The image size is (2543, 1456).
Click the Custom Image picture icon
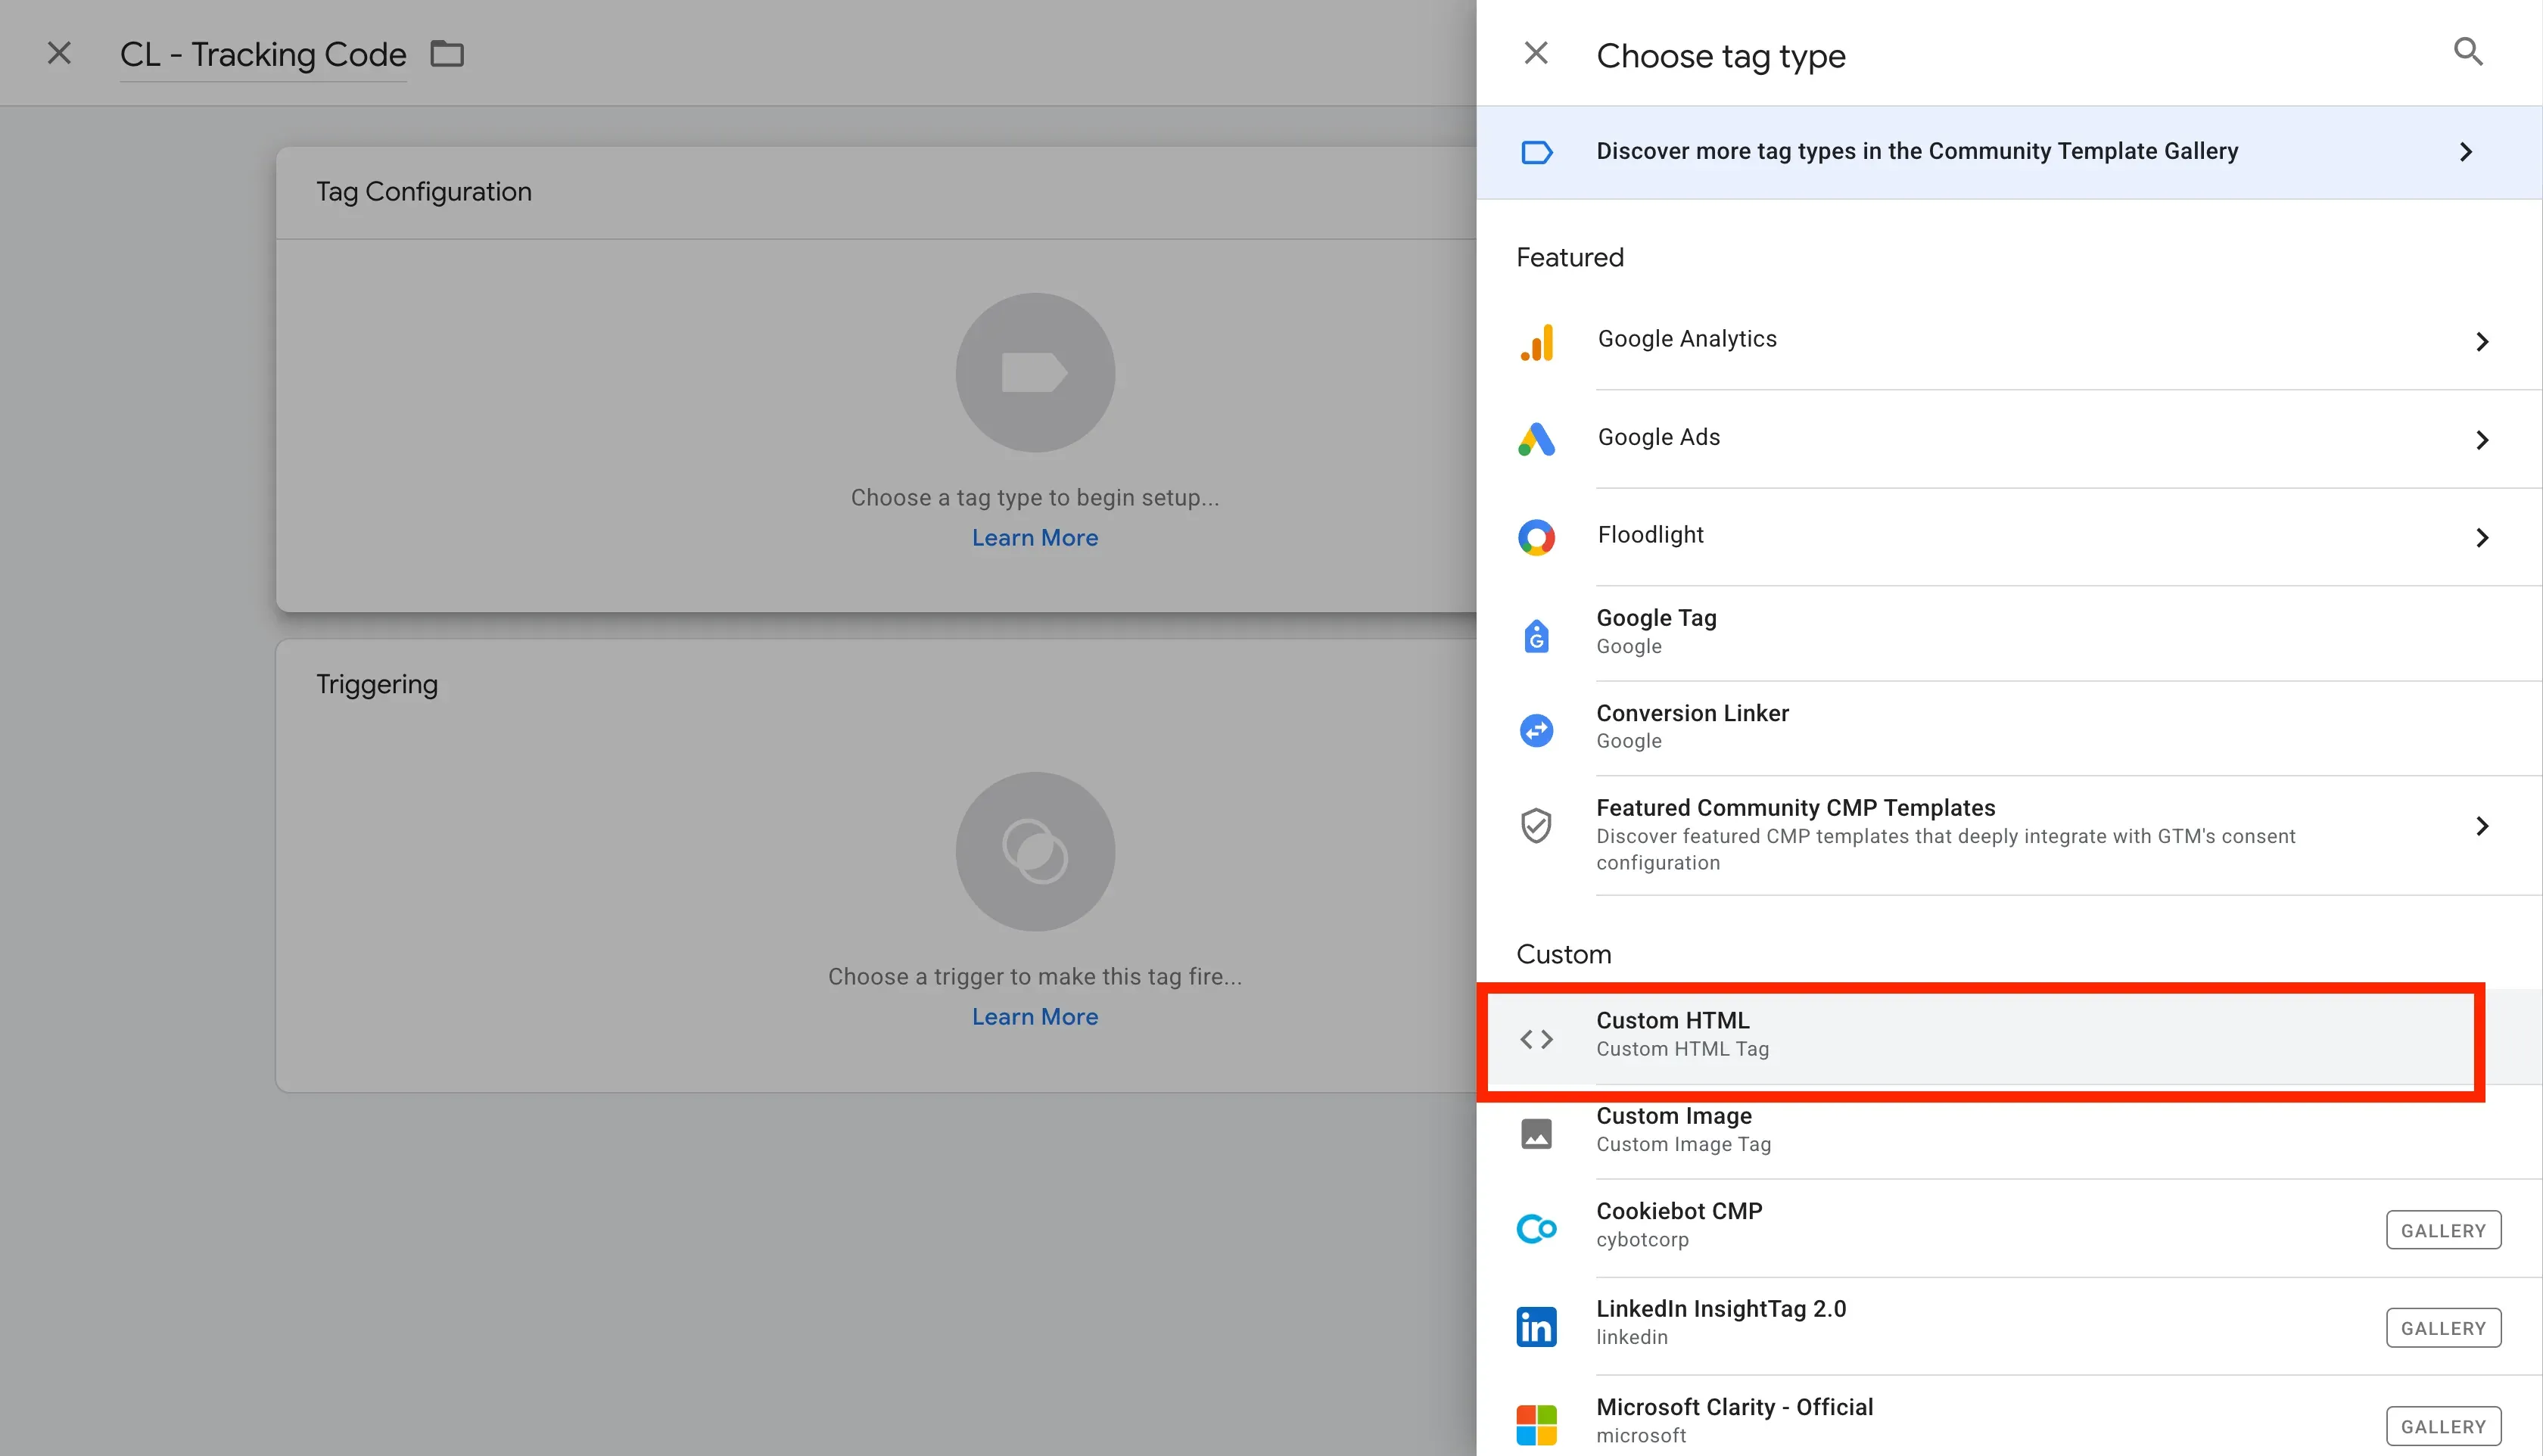[1536, 1134]
